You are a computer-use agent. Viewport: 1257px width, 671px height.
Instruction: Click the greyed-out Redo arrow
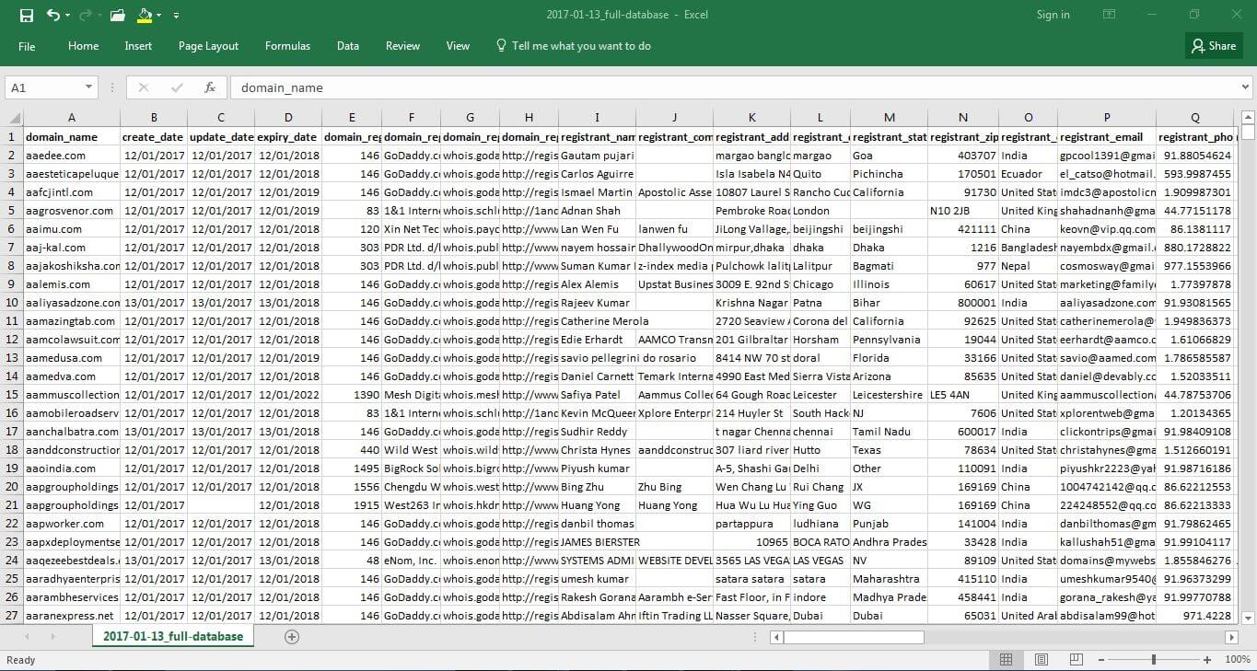85,15
